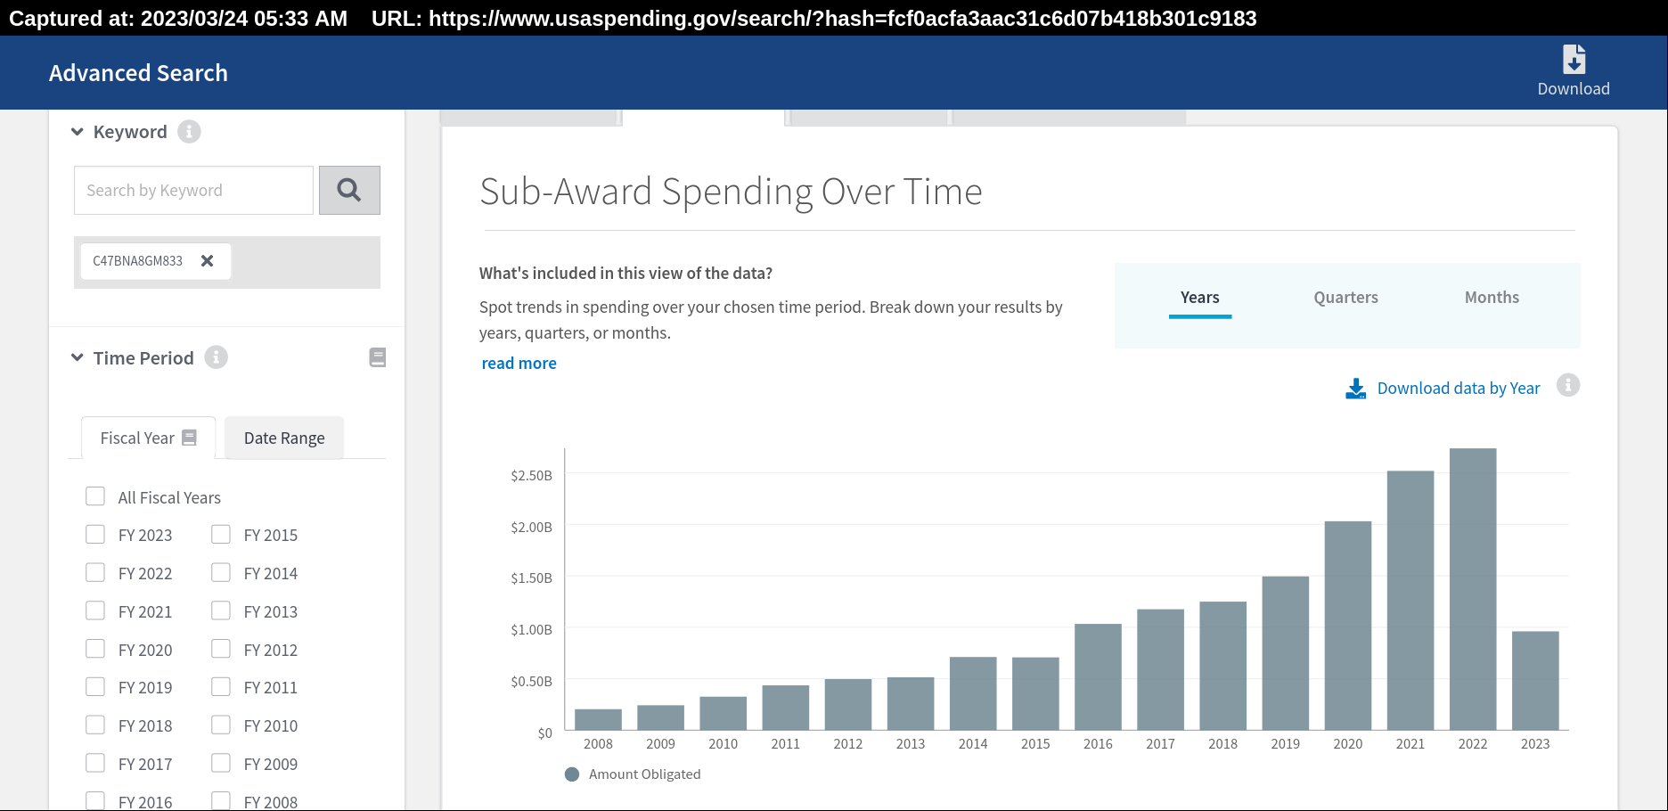The image size is (1668, 811).
Task: Click the Download icon in the header
Action: pos(1574,59)
